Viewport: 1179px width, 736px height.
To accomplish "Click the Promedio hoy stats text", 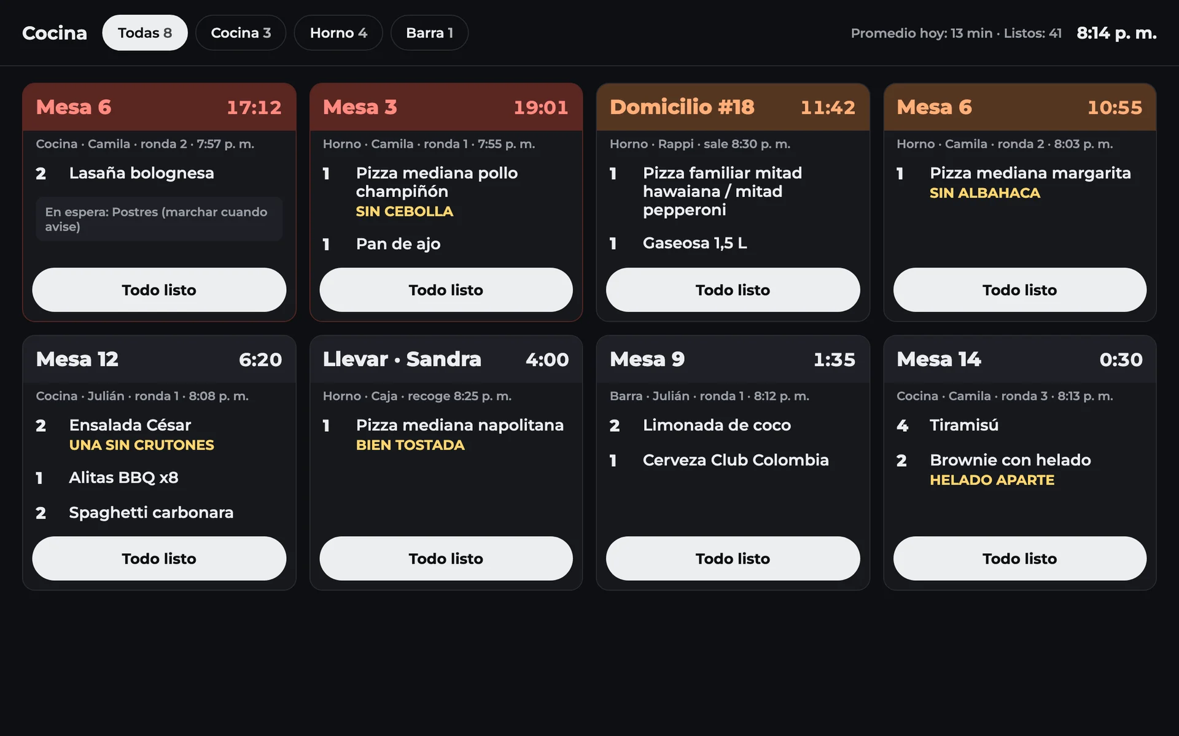I will (x=956, y=33).
